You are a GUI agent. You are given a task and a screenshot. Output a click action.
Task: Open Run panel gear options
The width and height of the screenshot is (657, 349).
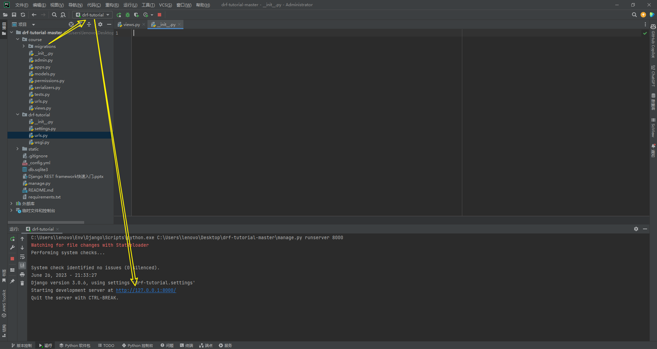tap(636, 229)
